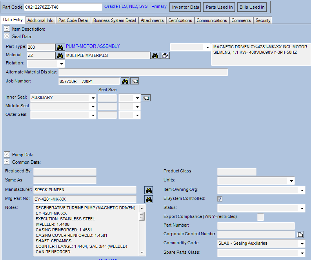Click Manufacturer field SPECK PUMPEN

point(85,190)
